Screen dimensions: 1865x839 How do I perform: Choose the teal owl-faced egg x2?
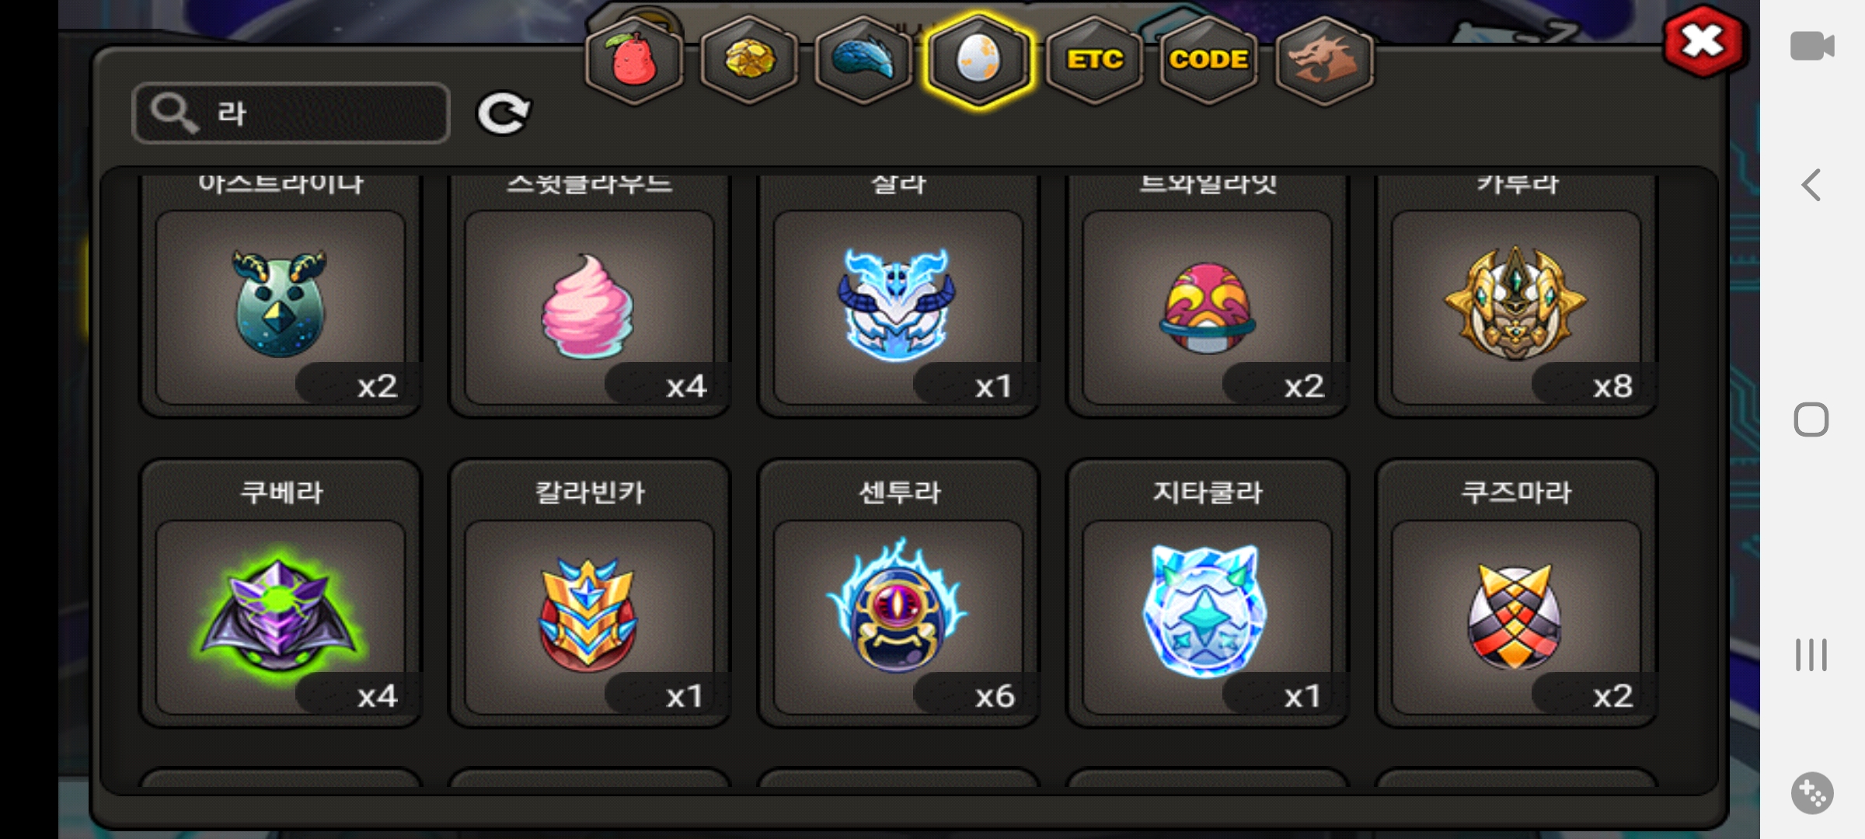point(281,297)
